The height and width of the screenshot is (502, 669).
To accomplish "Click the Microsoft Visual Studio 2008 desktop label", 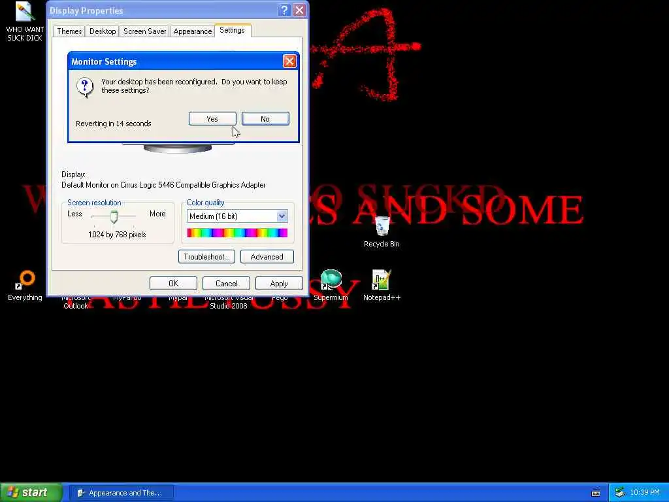I will [229, 302].
